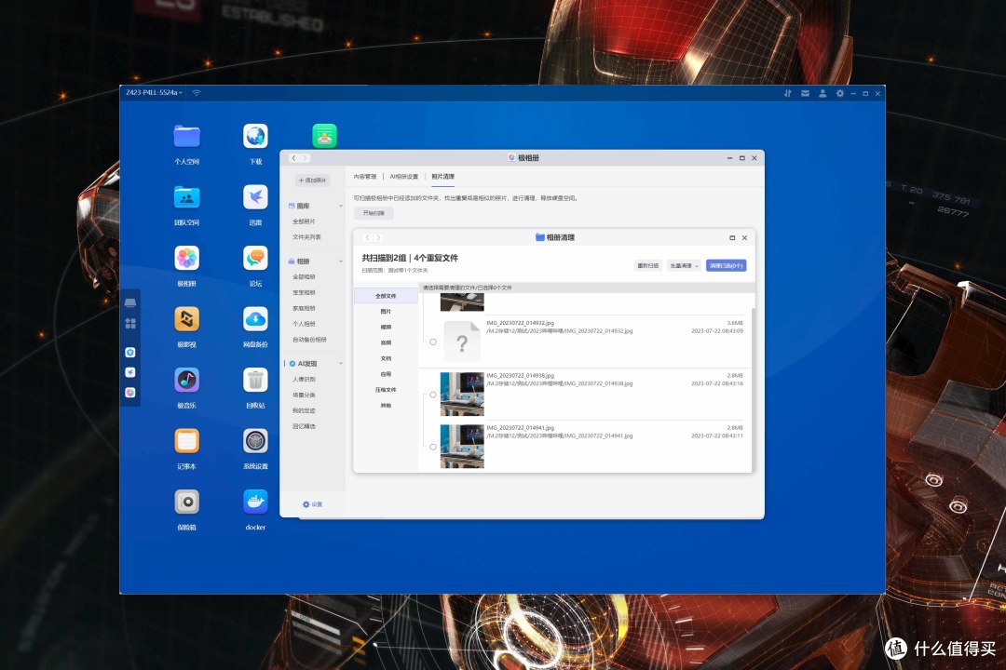Open 家庭相册 in the album sidebar

pos(304,308)
